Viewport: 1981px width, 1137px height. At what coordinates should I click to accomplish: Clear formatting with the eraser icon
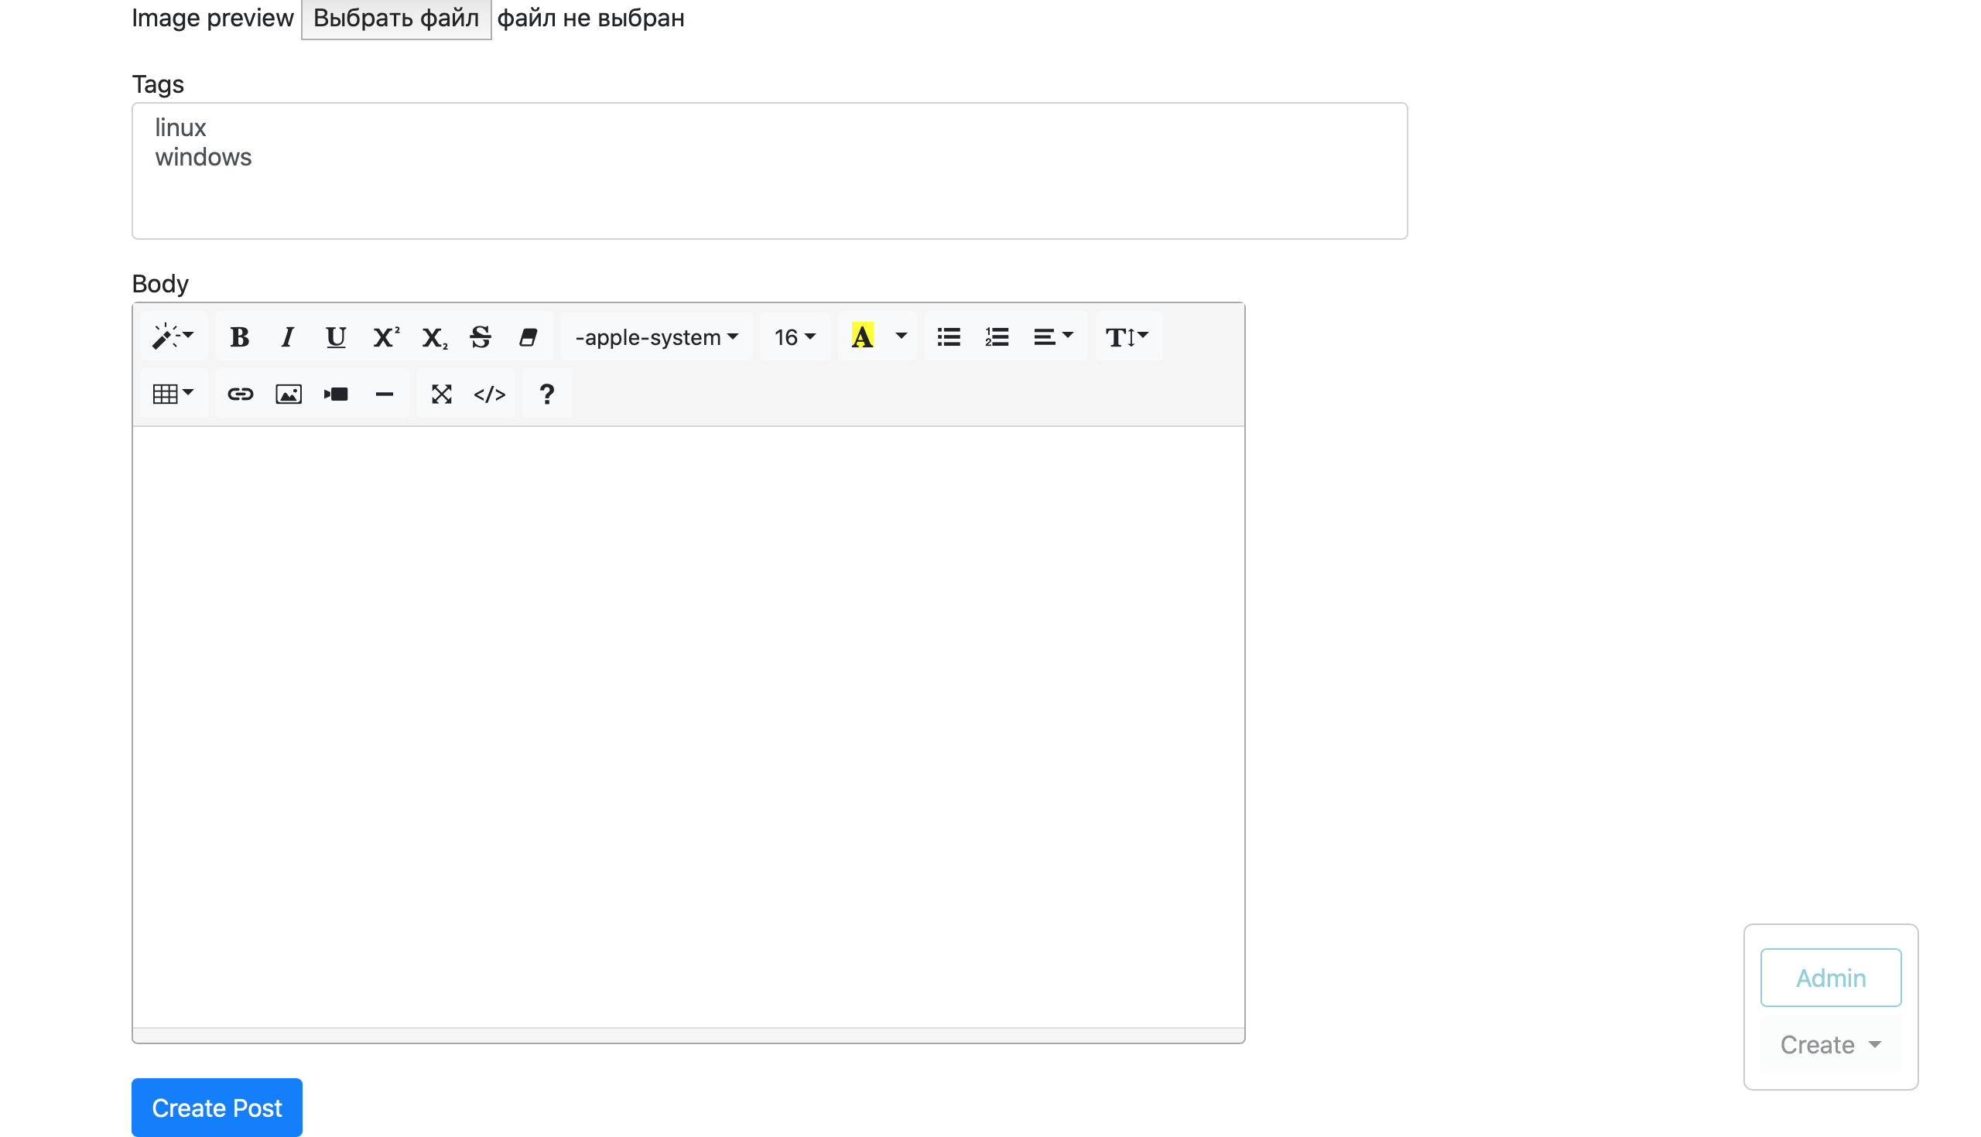[x=529, y=336]
